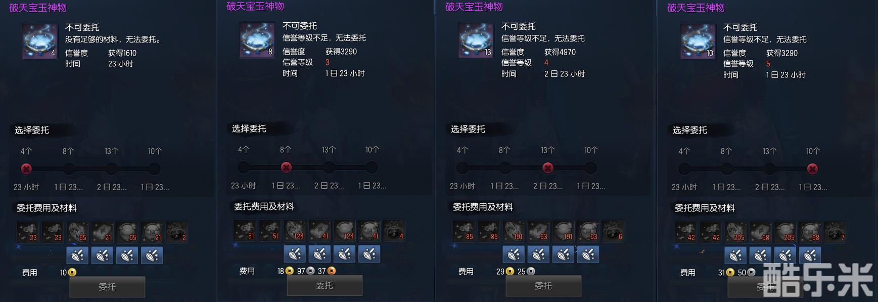Click the dark material icon with count 7

click(835, 232)
